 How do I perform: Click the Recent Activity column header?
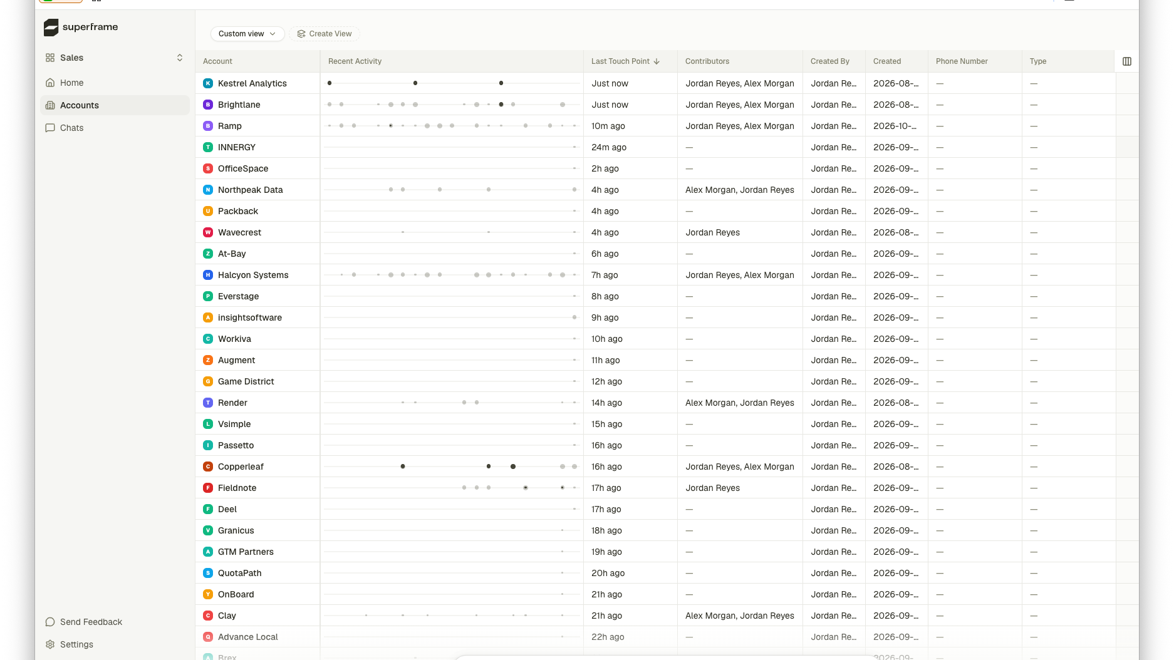pyautogui.click(x=452, y=61)
